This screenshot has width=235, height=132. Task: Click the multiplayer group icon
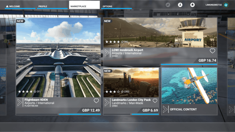coord(168,5)
